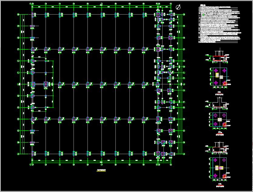Click the main plan drawing title underline text

pyautogui.click(x=101, y=170)
